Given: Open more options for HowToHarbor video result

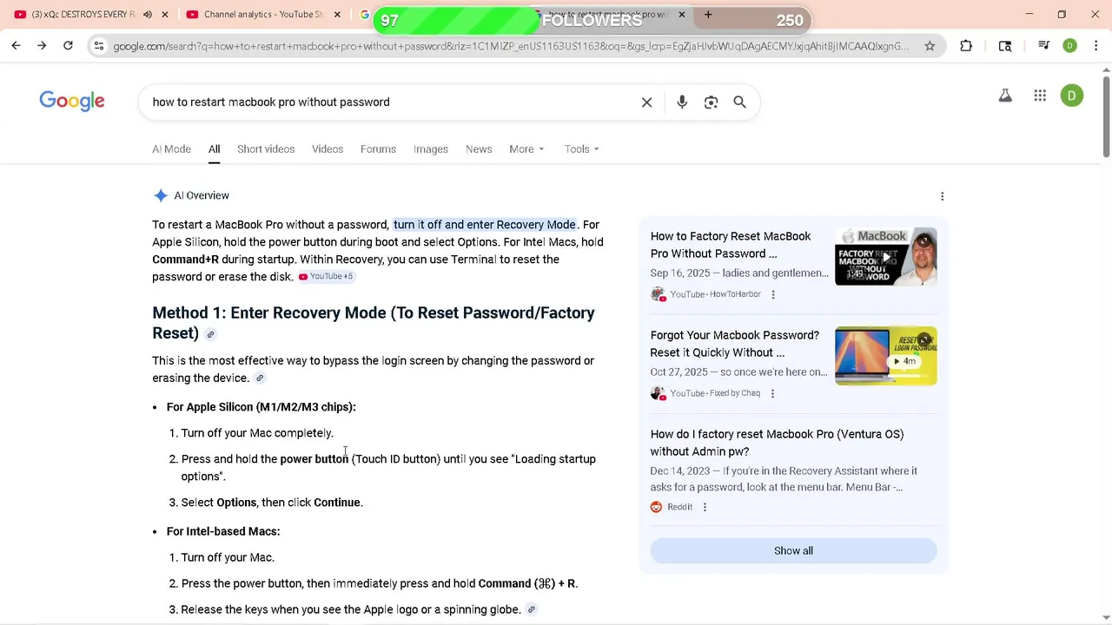Looking at the screenshot, I should click(x=773, y=294).
